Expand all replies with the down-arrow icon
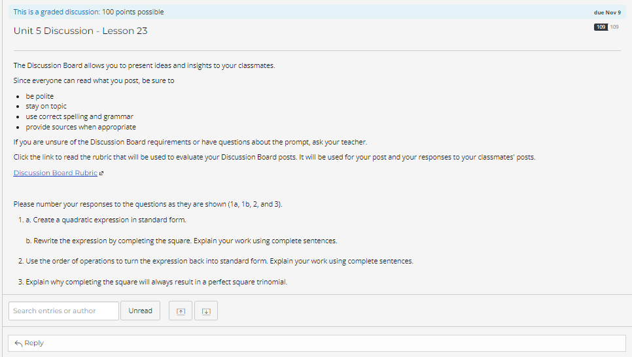632x357 pixels. click(x=206, y=311)
